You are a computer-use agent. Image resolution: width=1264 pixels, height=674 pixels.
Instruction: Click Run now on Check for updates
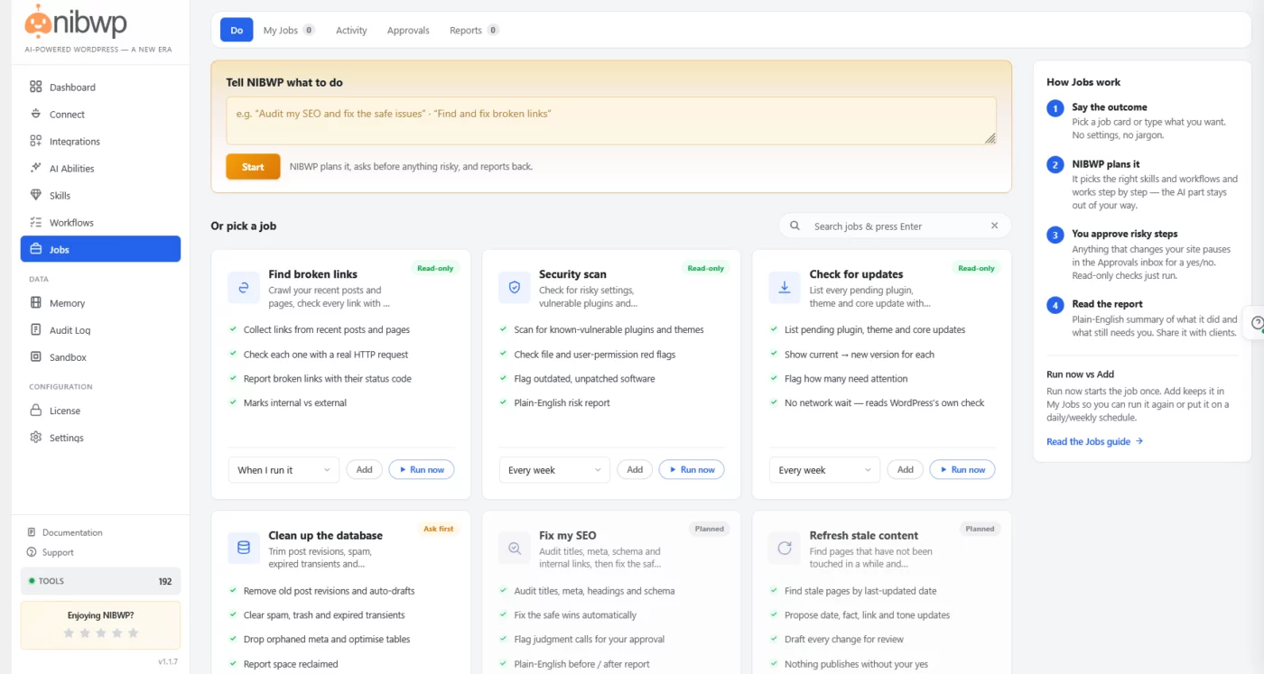tap(962, 469)
